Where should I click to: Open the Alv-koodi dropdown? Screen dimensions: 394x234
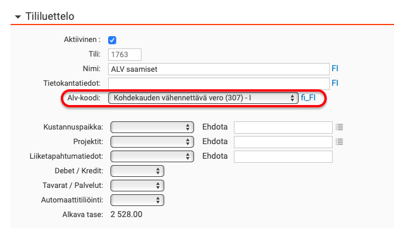click(203, 98)
